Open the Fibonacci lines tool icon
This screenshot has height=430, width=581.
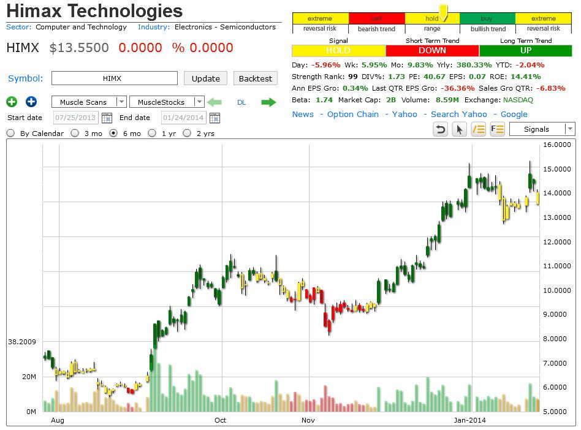[x=497, y=129]
